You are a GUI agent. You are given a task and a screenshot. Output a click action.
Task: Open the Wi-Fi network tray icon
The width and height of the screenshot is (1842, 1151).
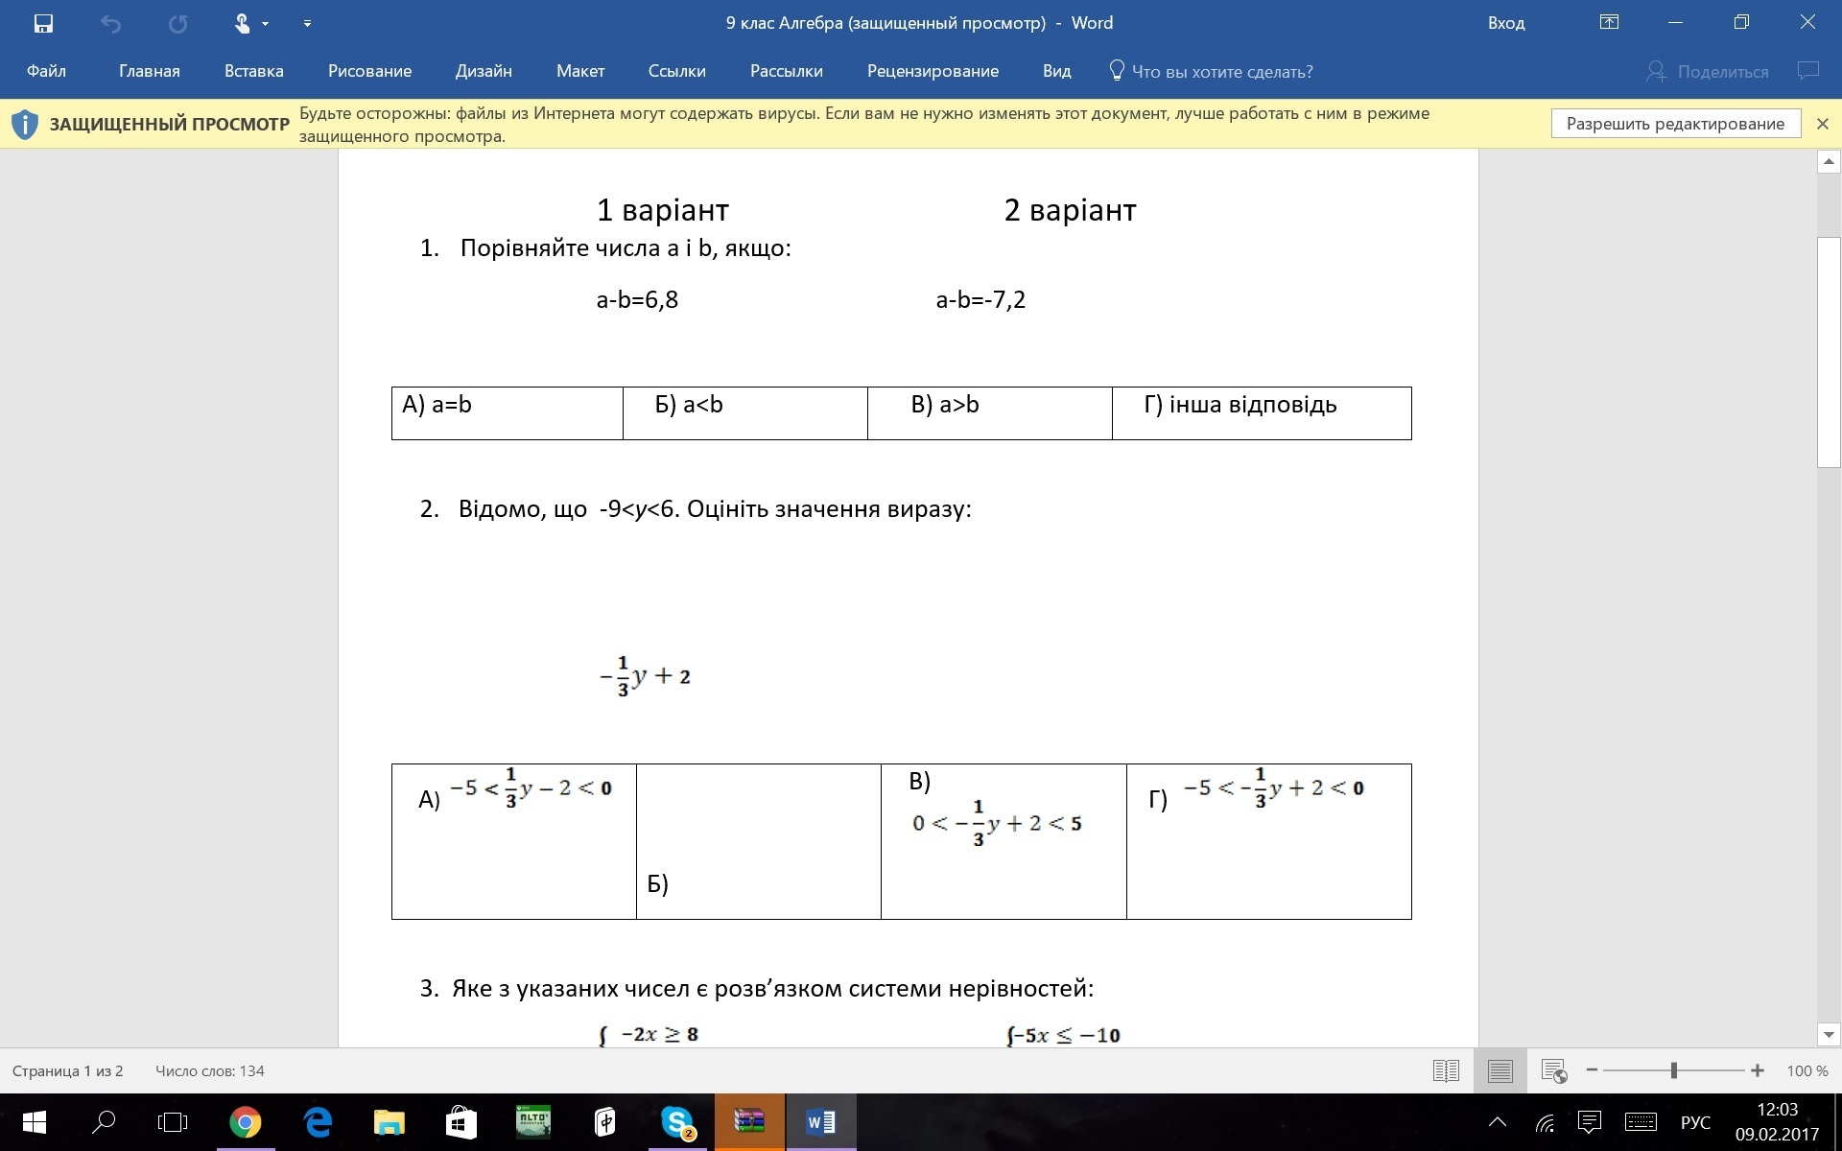point(1545,1121)
